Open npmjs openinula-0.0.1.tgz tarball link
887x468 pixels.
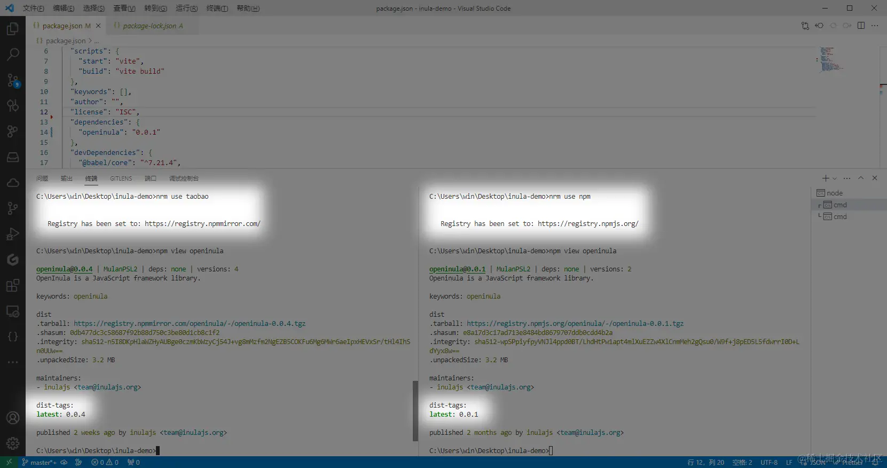coord(575,323)
